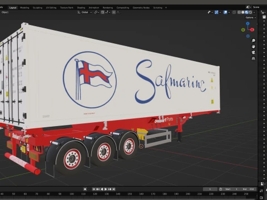Click the blue Z axis on gizmo
Viewport: 267px width, 200px height.
[x=248, y=23]
